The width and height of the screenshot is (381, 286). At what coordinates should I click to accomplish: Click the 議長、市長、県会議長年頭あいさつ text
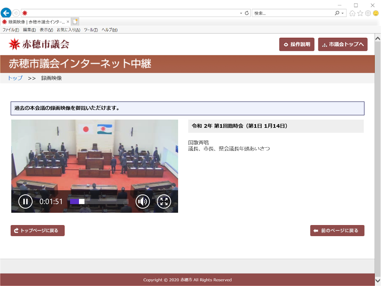tap(229, 149)
